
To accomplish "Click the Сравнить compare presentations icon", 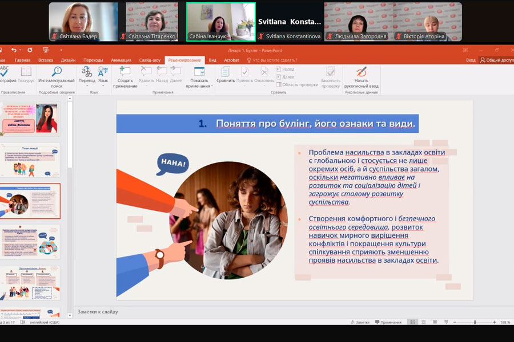I will (226, 72).
